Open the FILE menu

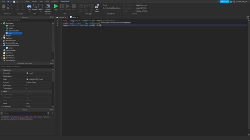tap(3, 2)
